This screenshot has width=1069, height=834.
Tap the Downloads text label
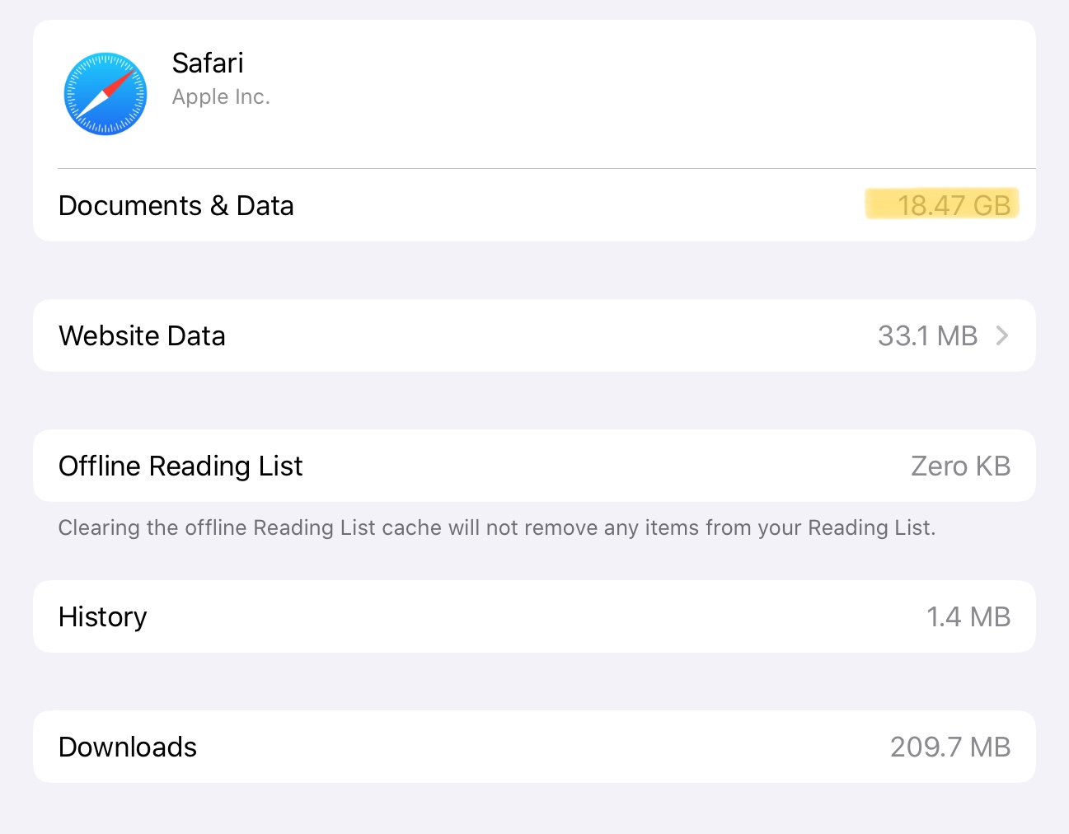click(x=127, y=747)
